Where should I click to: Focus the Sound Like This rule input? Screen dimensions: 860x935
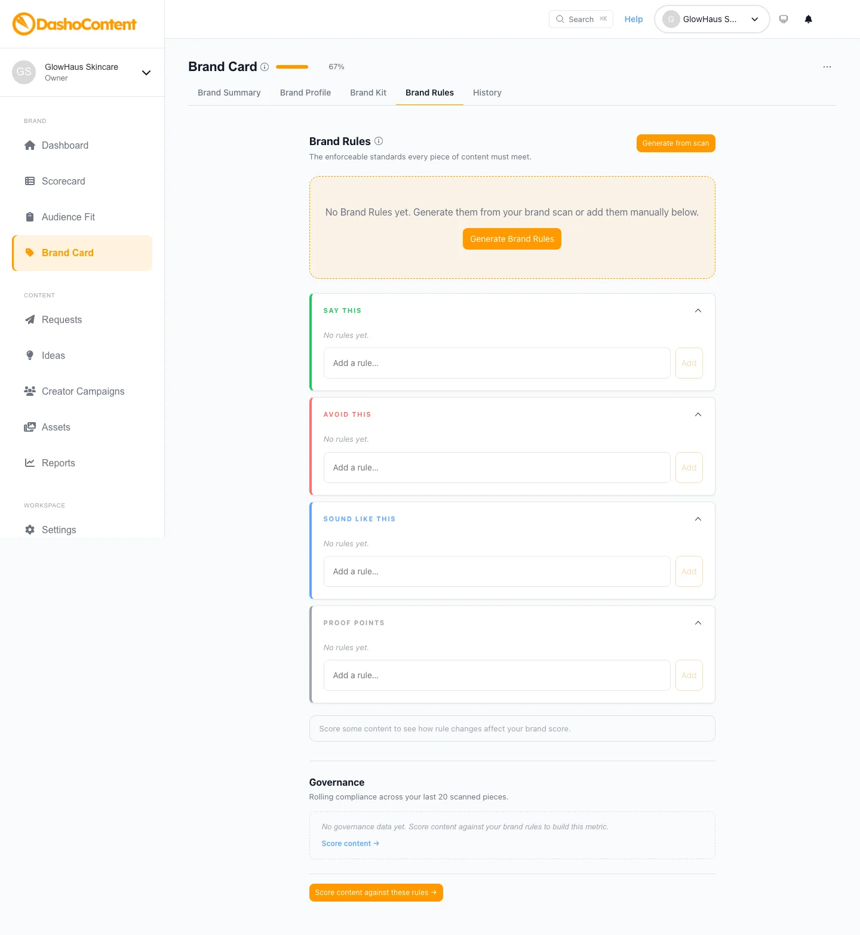497,571
